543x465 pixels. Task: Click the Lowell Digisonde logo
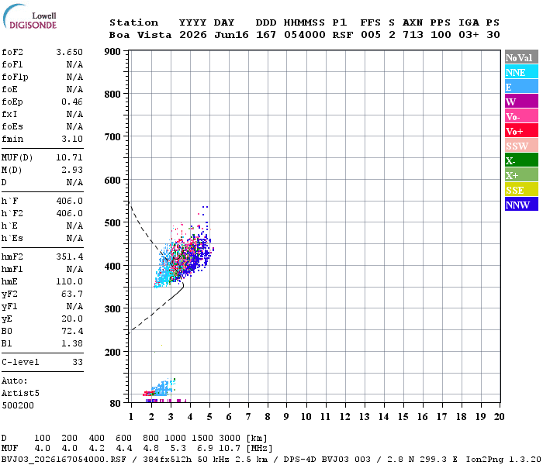click(x=29, y=16)
